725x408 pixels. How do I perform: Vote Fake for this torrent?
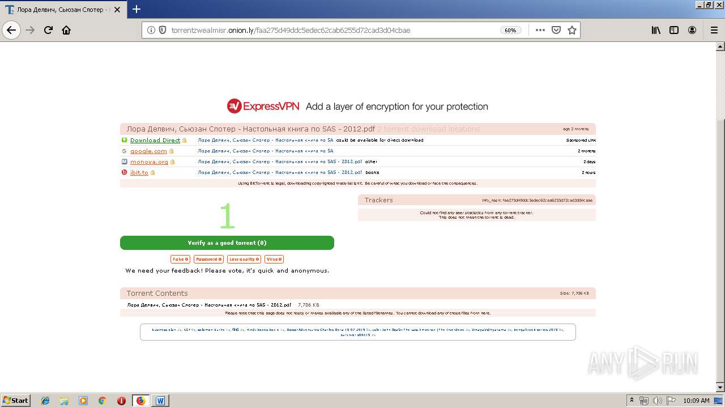(x=180, y=259)
